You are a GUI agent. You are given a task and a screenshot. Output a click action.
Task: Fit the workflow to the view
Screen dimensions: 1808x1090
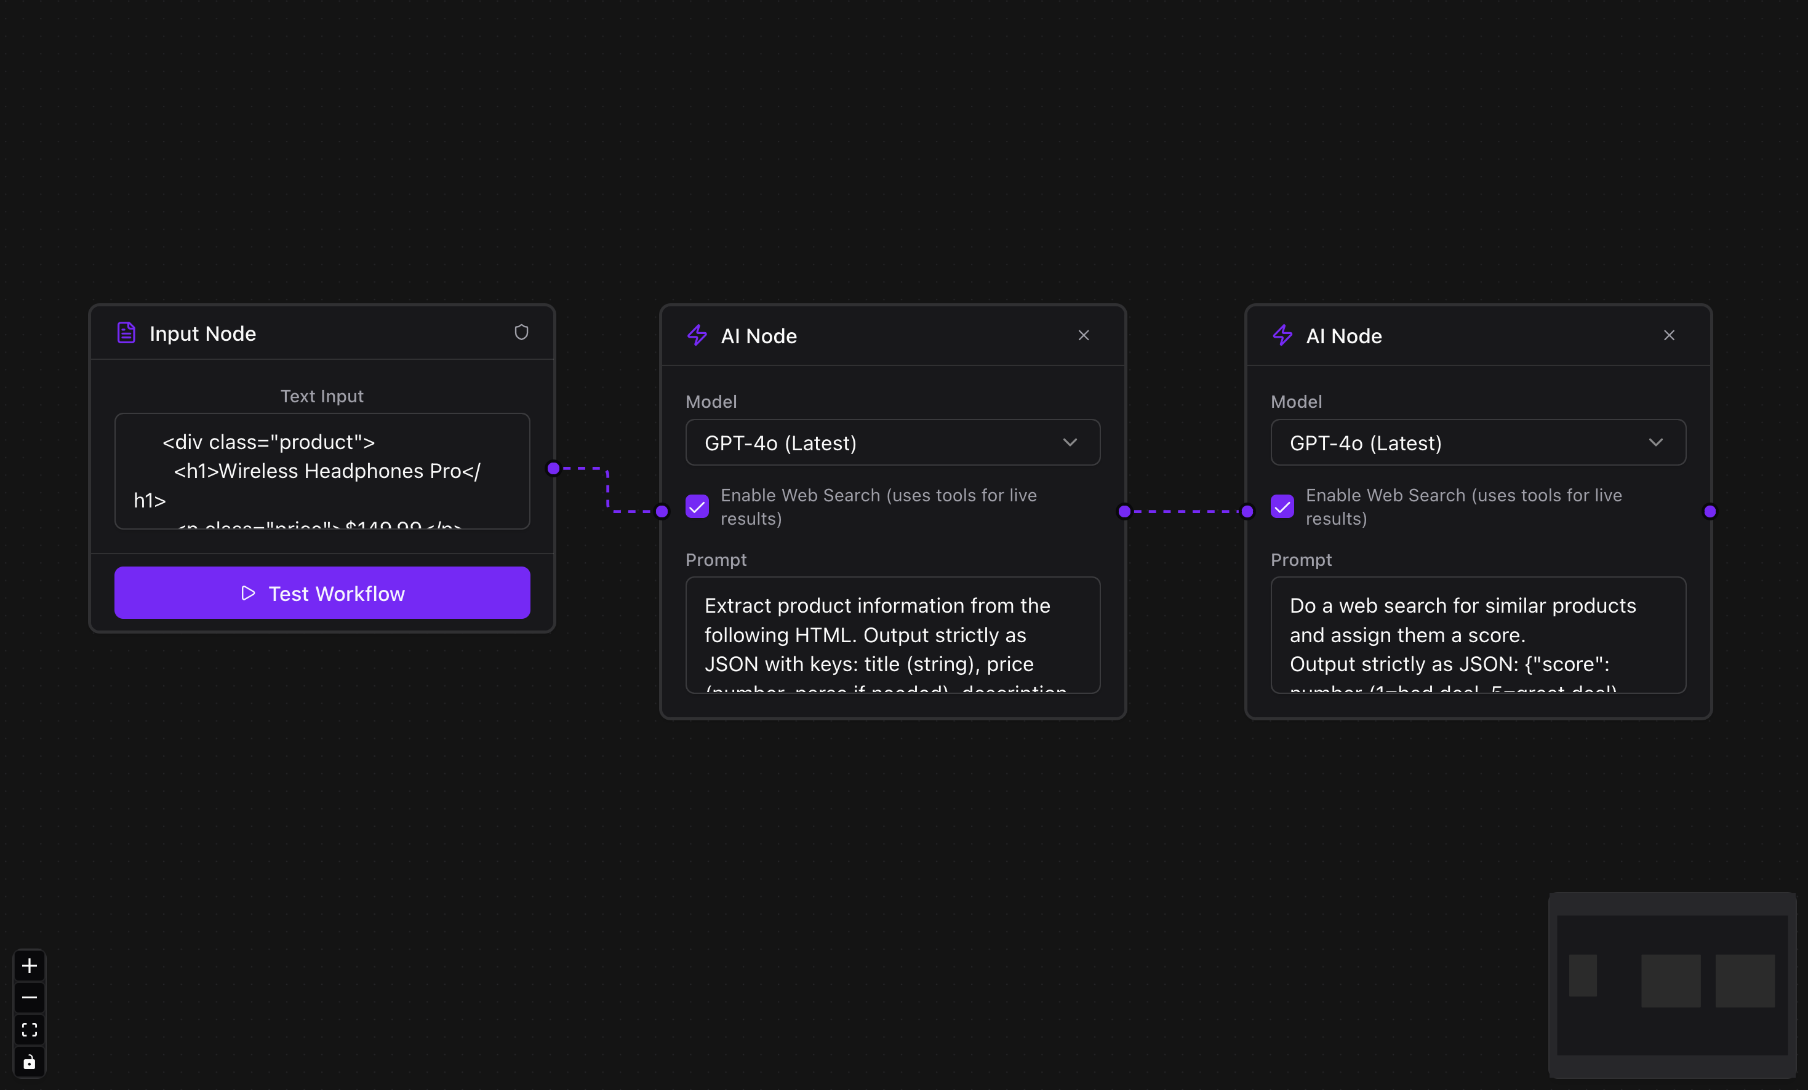(x=30, y=1030)
